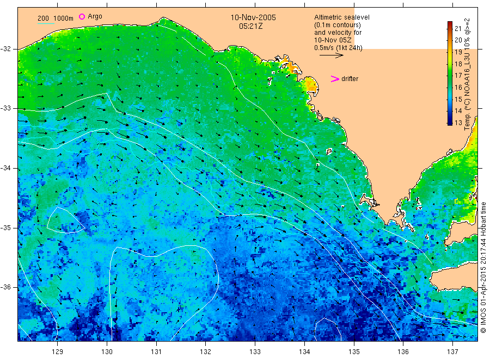The height and width of the screenshot is (359, 490).
Task: Click the latitude label -36
Action: click(5, 287)
